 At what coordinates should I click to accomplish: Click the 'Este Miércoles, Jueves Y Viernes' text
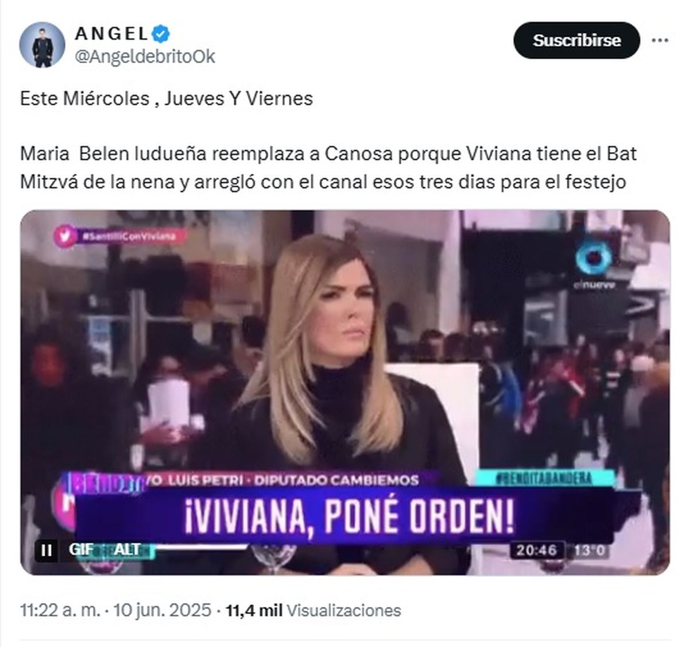(x=167, y=98)
